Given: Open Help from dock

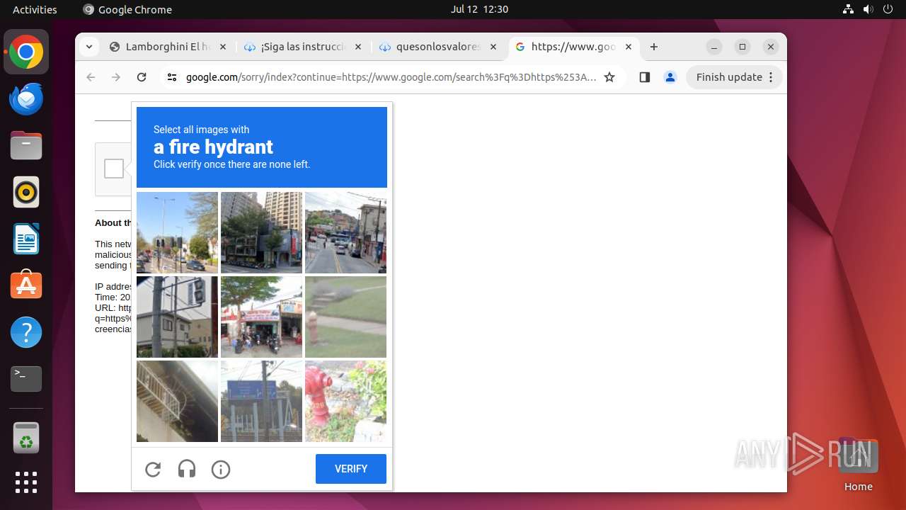Looking at the screenshot, I should coord(26,332).
